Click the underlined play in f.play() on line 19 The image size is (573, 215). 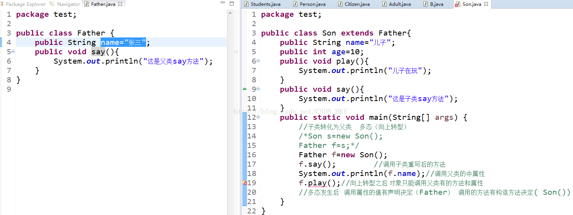[x=317, y=183]
